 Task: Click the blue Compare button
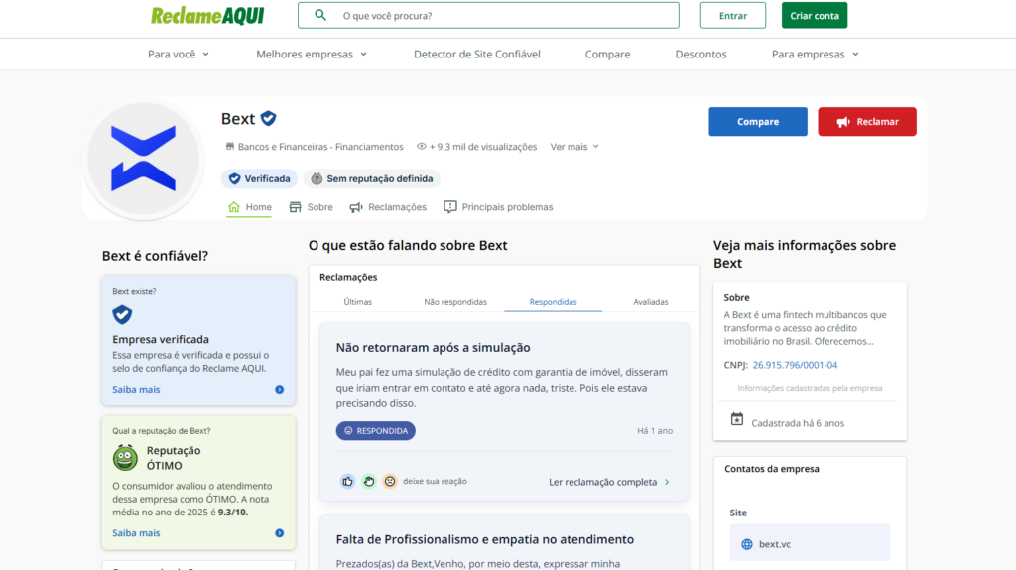pos(758,122)
